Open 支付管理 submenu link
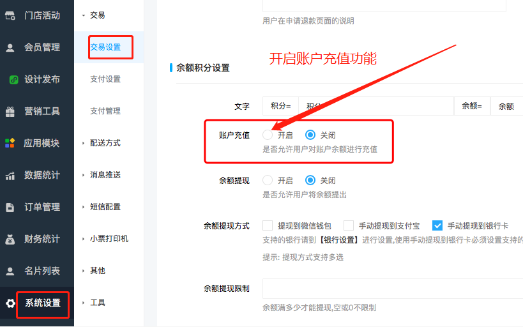This screenshot has height=327, width=523. [x=105, y=111]
